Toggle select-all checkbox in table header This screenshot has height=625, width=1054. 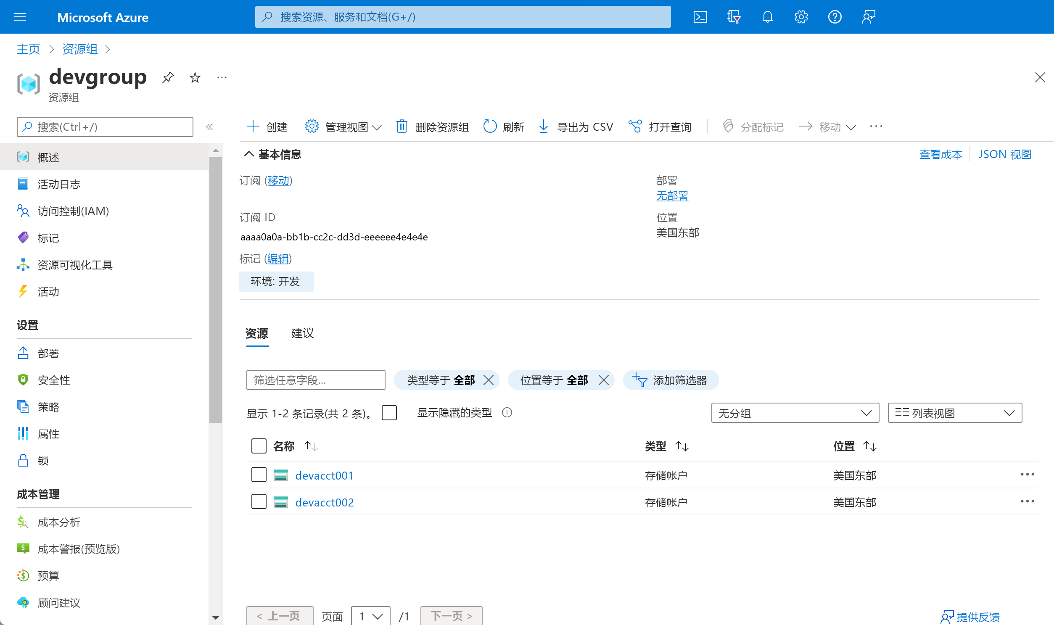tap(259, 446)
